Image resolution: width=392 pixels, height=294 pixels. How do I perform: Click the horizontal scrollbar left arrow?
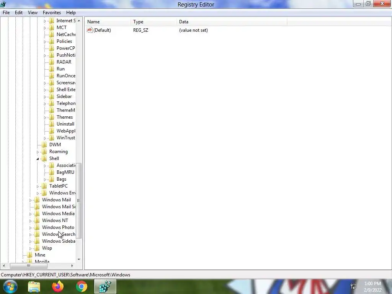pyautogui.click(x=4, y=266)
